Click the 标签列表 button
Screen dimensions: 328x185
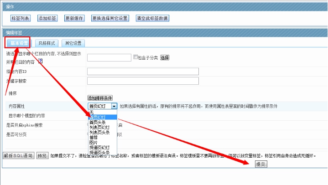pyautogui.click(x=21, y=18)
